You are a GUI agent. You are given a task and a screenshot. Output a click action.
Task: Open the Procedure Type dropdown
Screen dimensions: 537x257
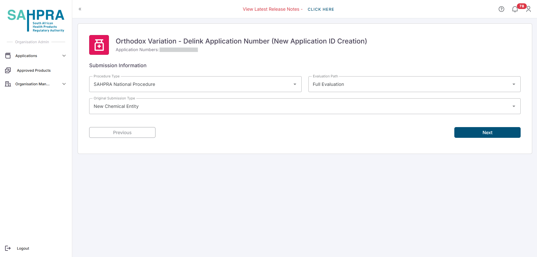coord(195,84)
